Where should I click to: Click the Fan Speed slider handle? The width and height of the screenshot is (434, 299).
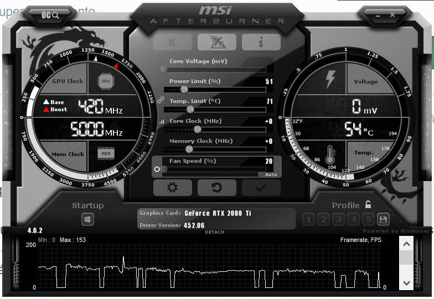coord(164,169)
